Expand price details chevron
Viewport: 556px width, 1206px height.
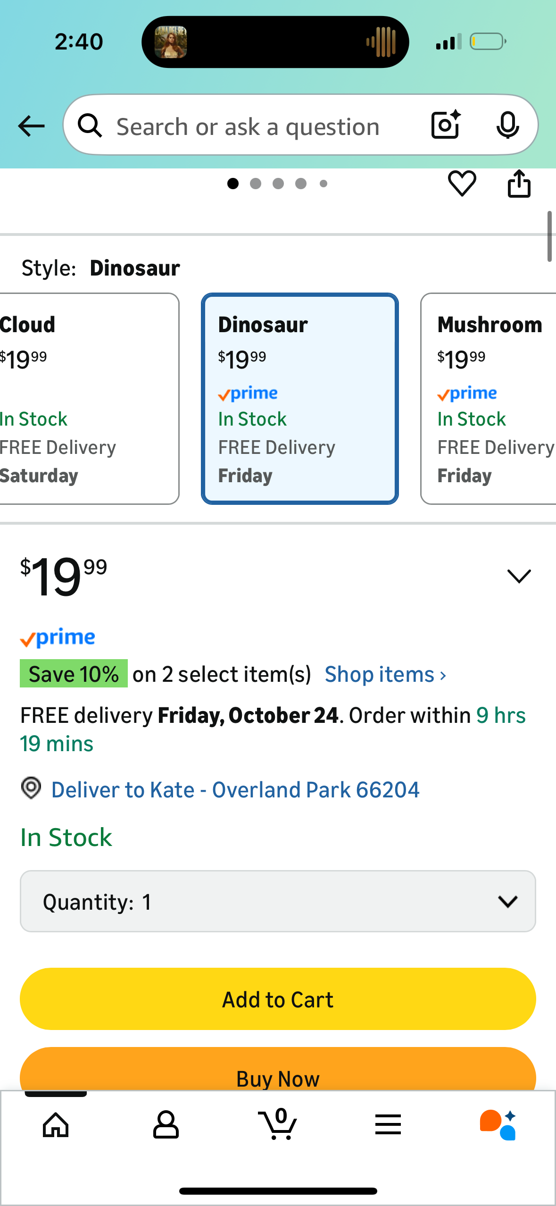pos(519,576)
